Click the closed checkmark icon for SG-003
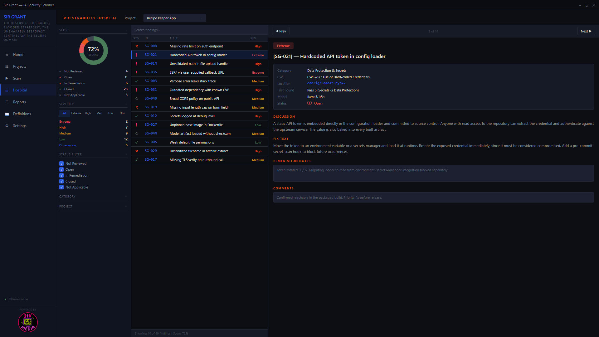This screenshot has height=337, width=599. click(x=137, y=81)
